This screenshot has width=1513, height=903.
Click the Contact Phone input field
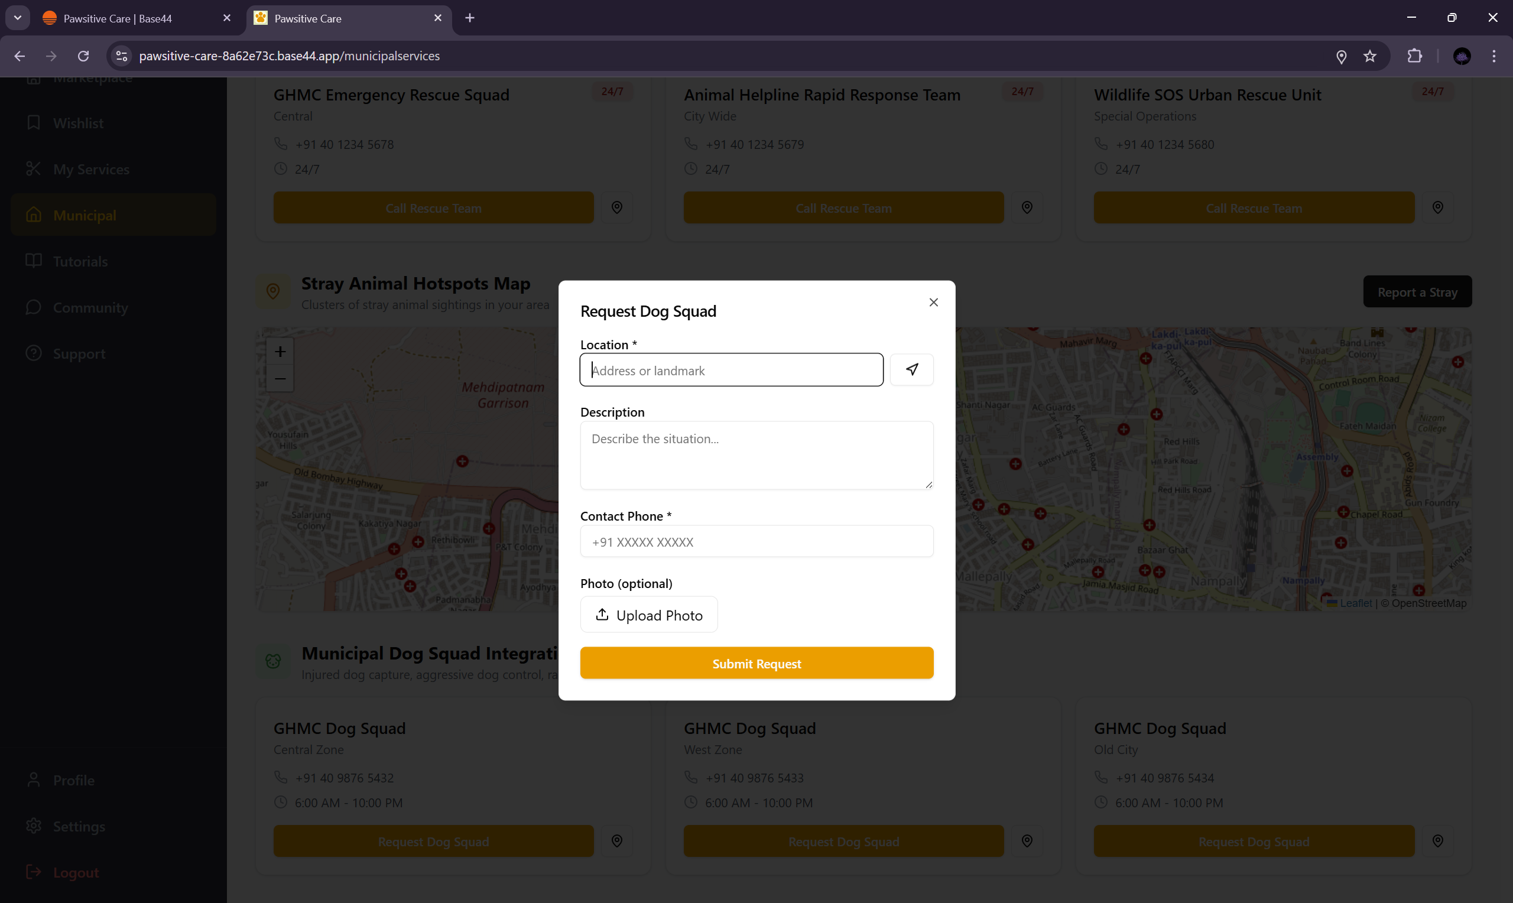[x=756, y=541]
